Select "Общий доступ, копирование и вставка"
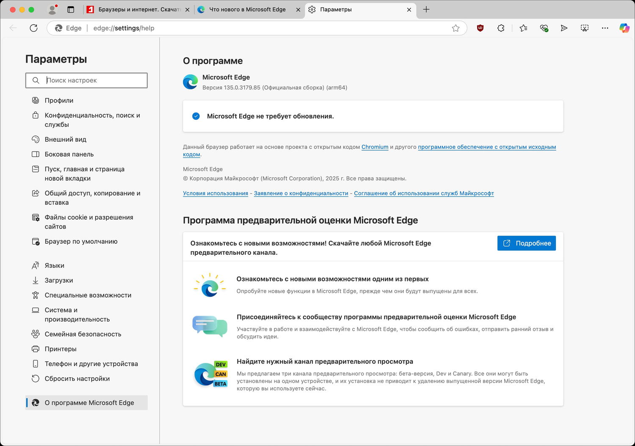Image resolution: width=635 pixels, height=446 pixels. 86,198
